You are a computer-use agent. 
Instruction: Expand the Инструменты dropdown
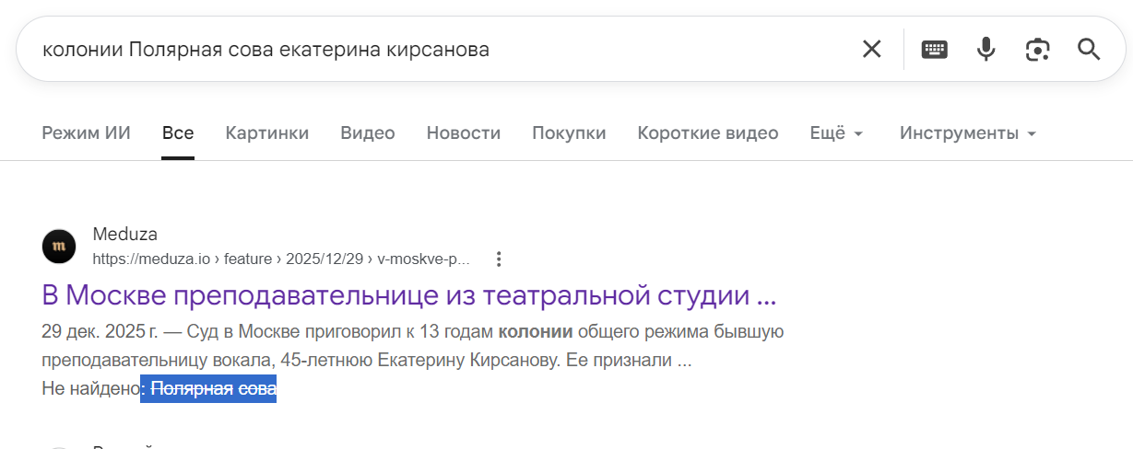[968, 133]
